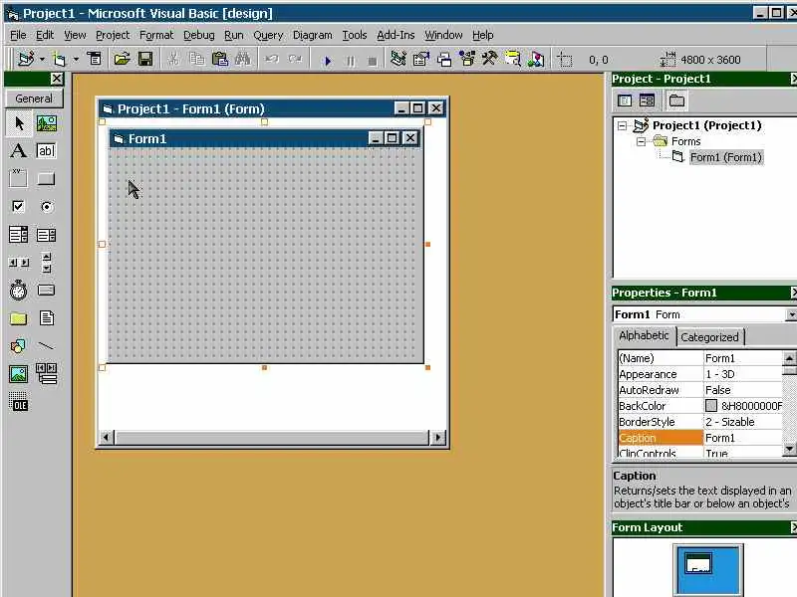
Task: Collapse the Forms folder node
Action: point(641,141)
